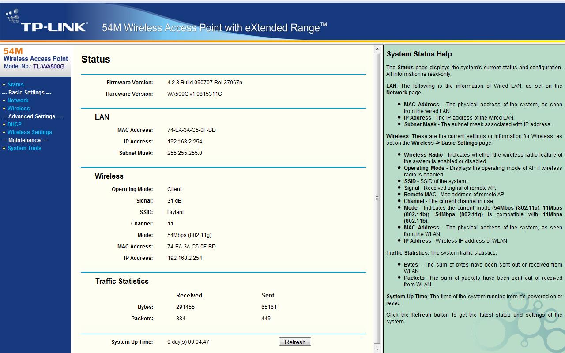The image size is (565, 353).
Task: Click the bullet icon next to Status
Action: [4, 84]
